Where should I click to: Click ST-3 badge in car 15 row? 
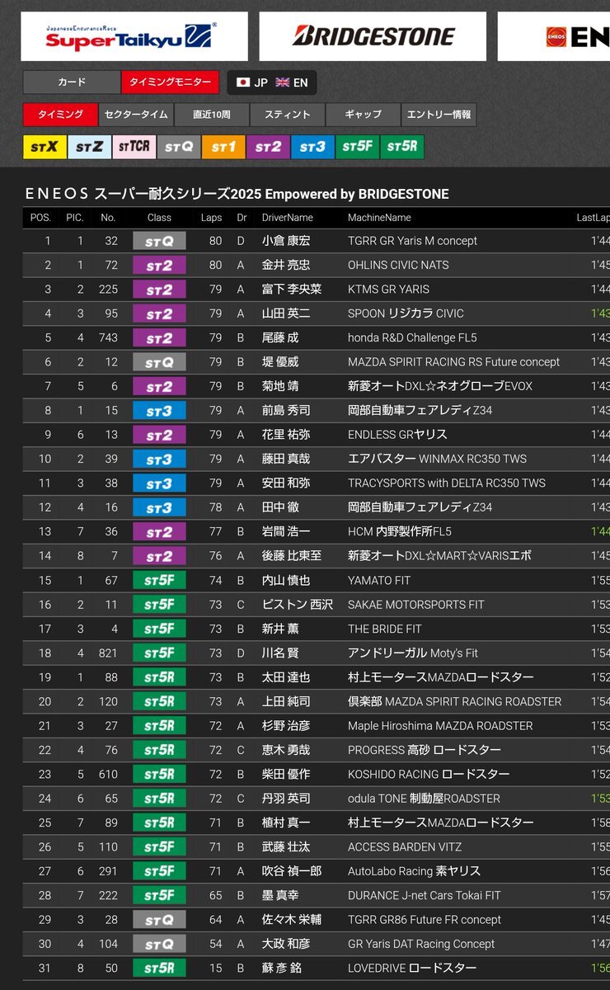point(159,410)
